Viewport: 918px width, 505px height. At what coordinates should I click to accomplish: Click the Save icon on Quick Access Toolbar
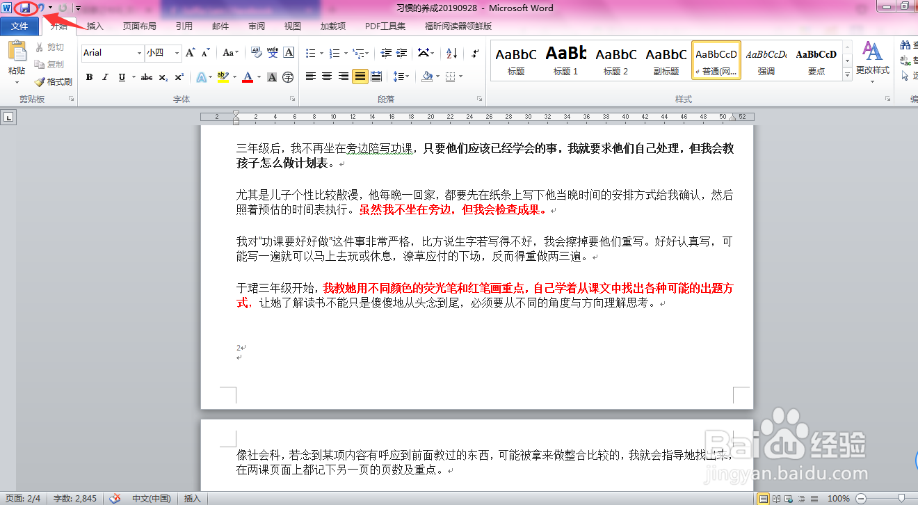tap(26, 8)
